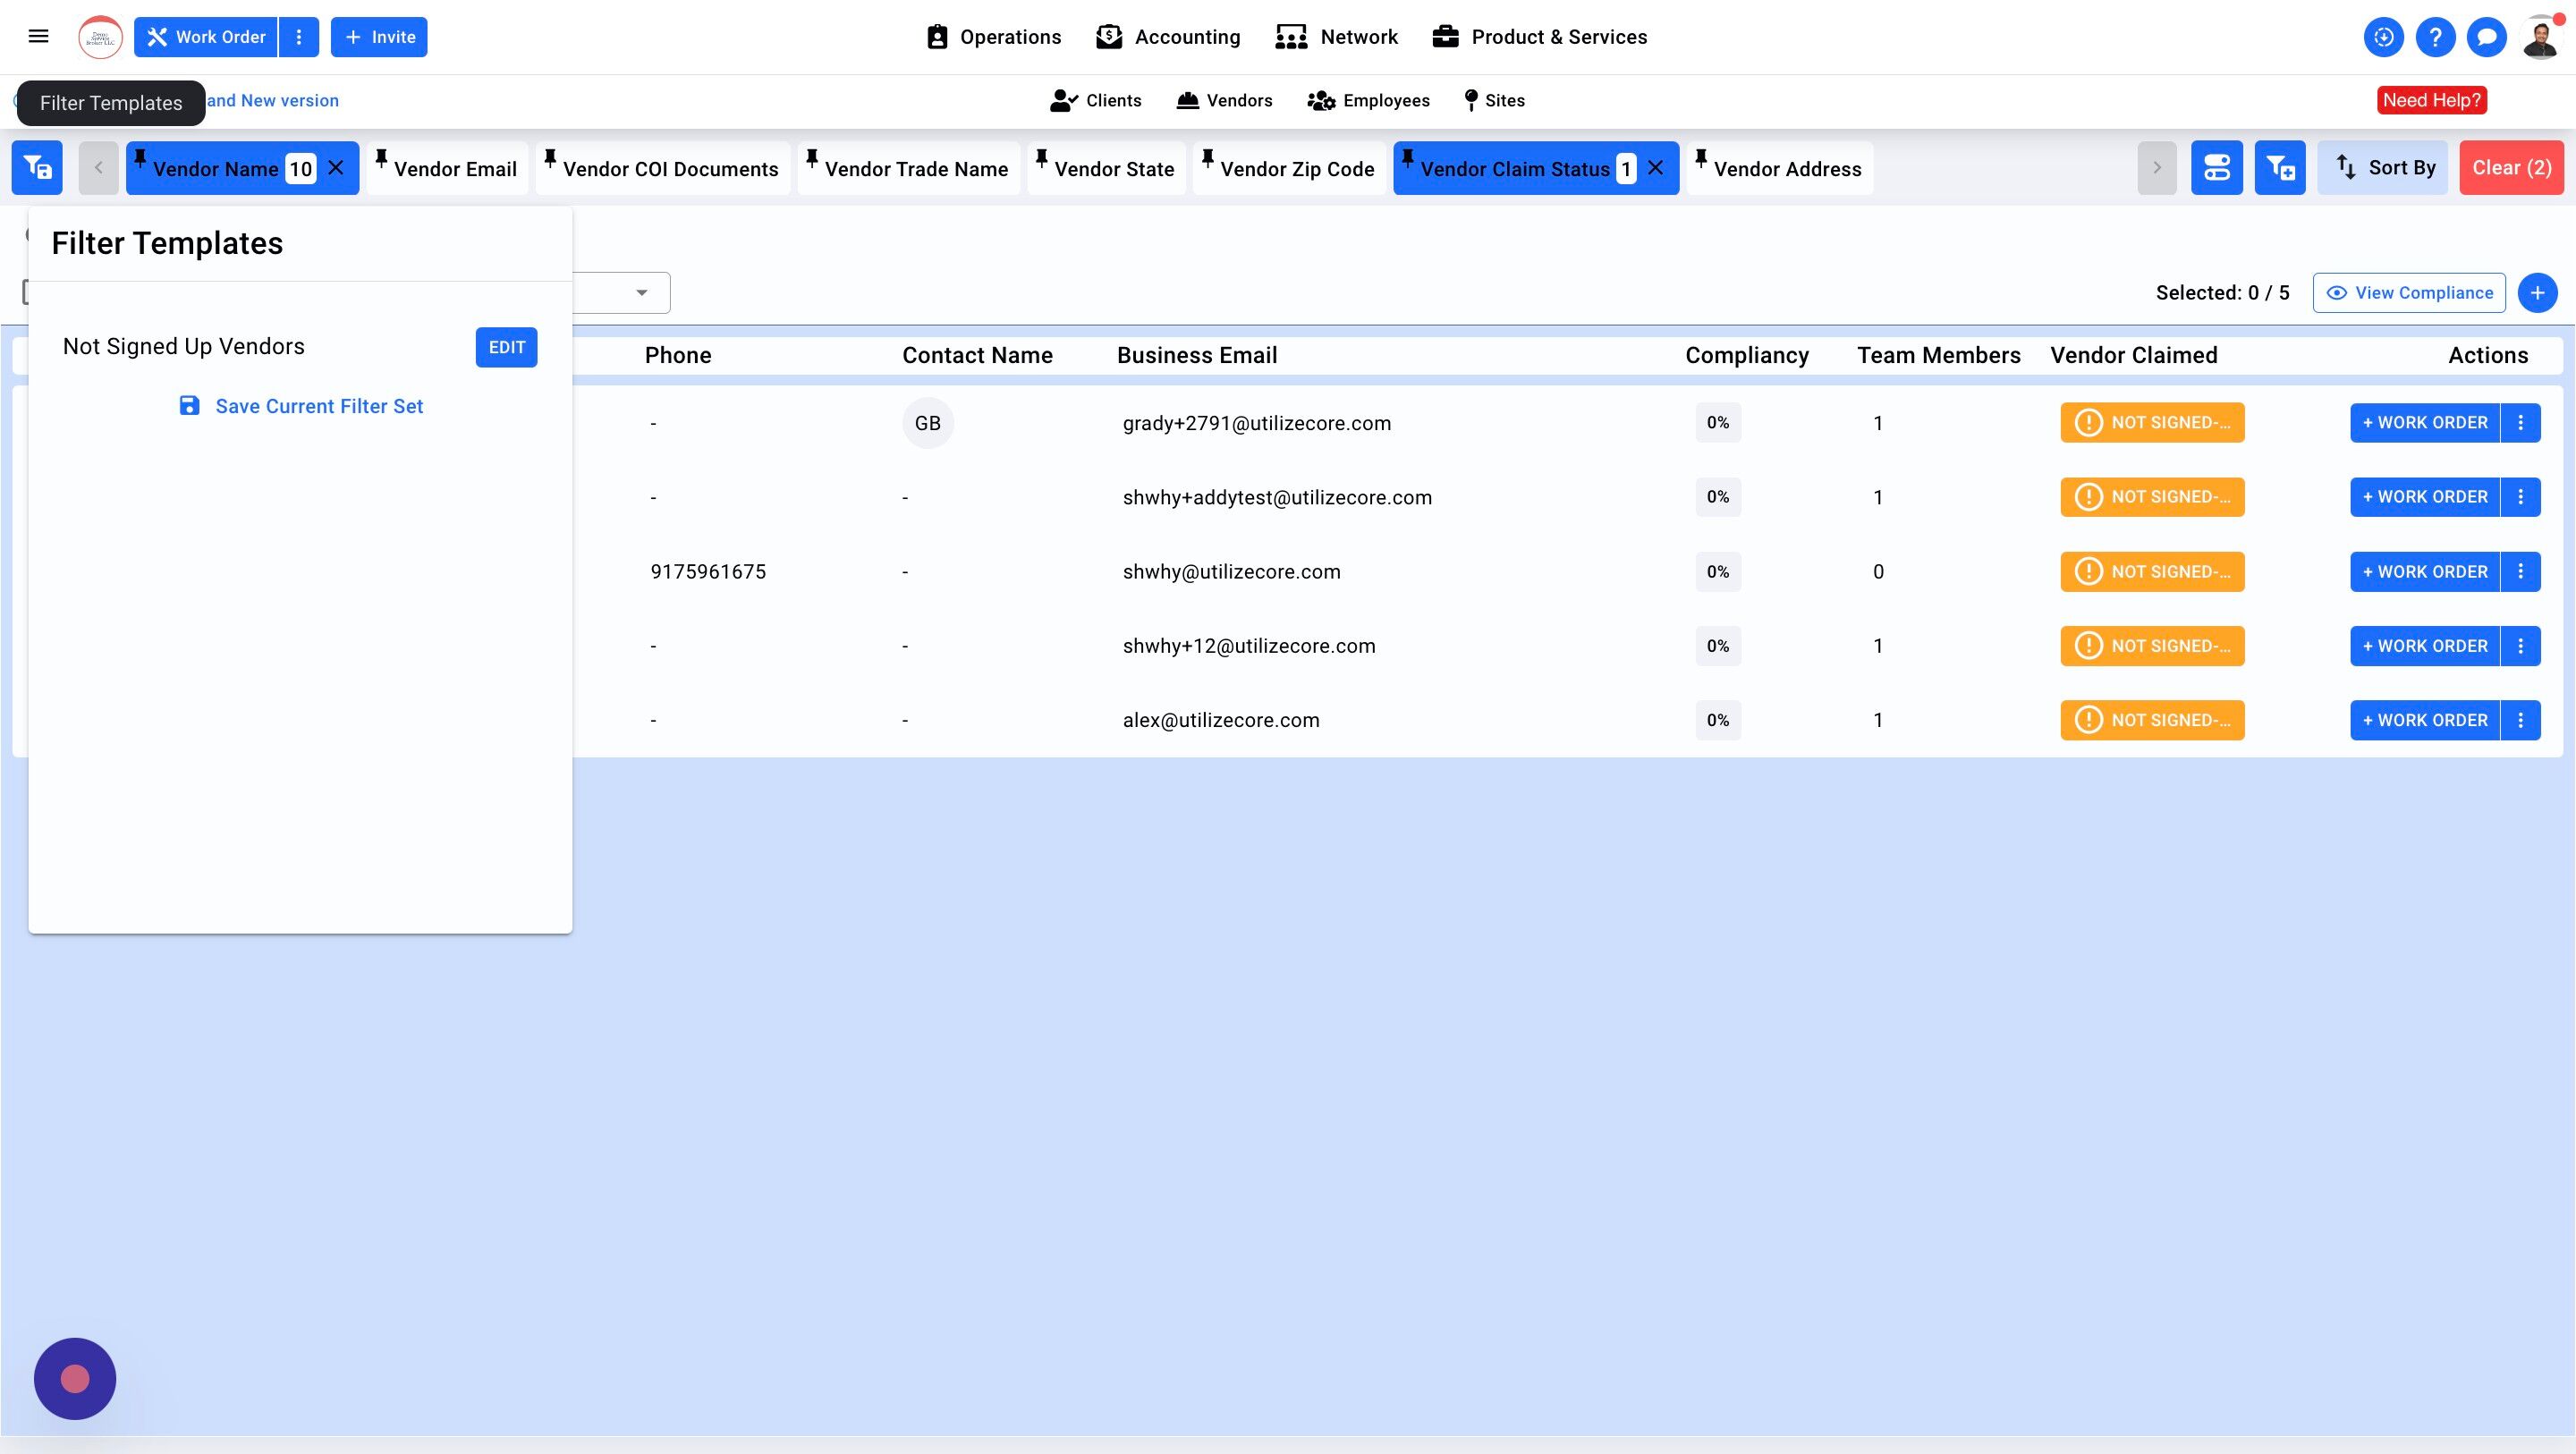Open the hamburger main menu
Screen dimensions: 2576x1454
38,37
